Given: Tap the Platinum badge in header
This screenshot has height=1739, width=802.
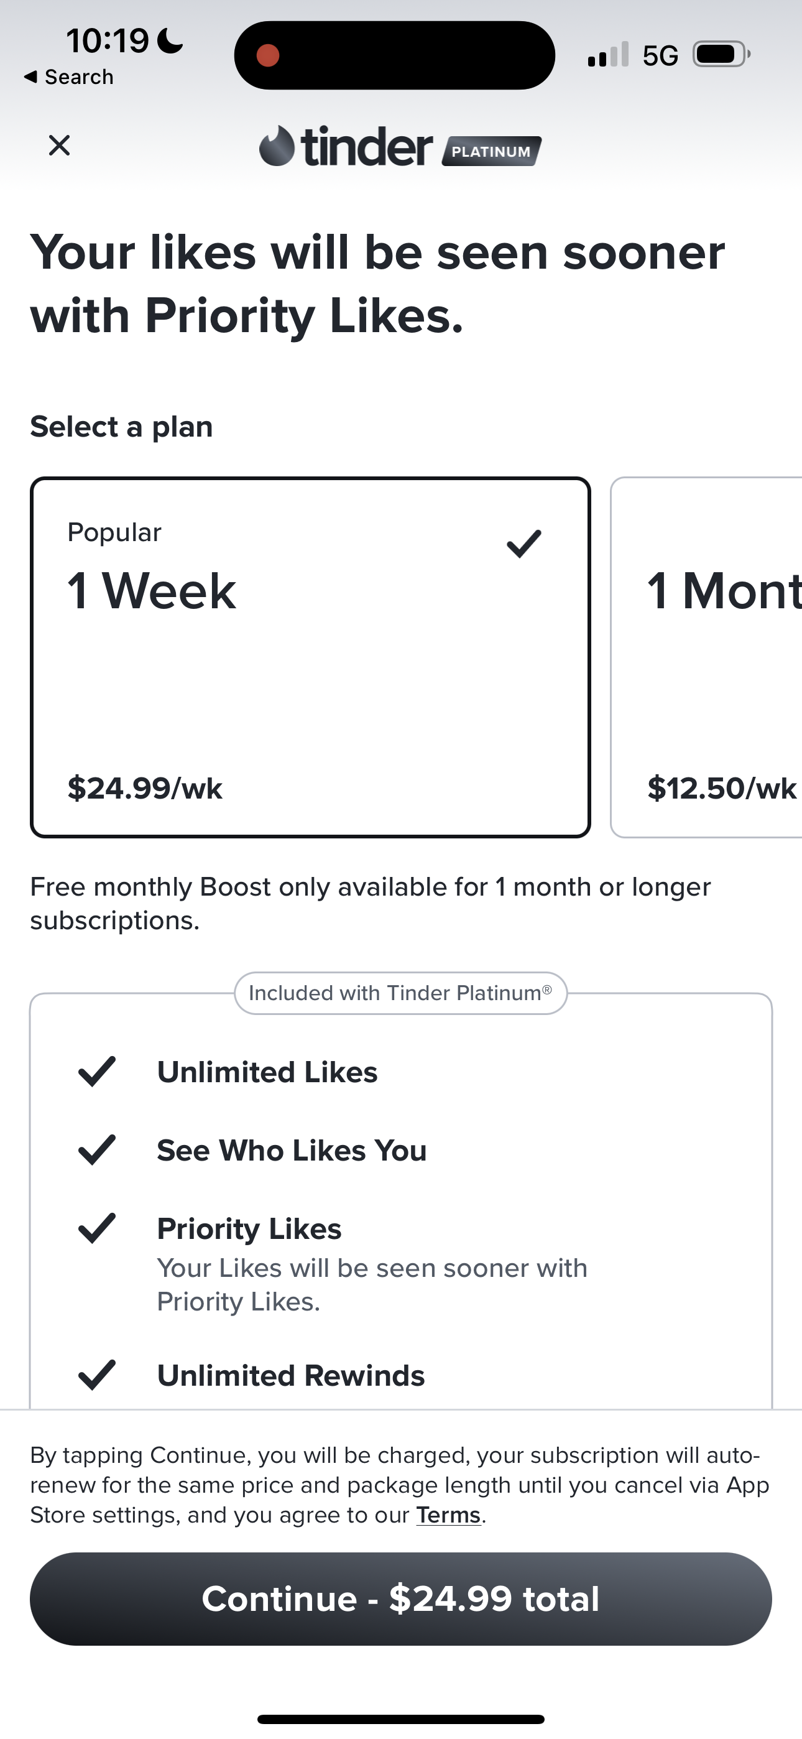Looking at the screenshot, I should coord(492,151).
